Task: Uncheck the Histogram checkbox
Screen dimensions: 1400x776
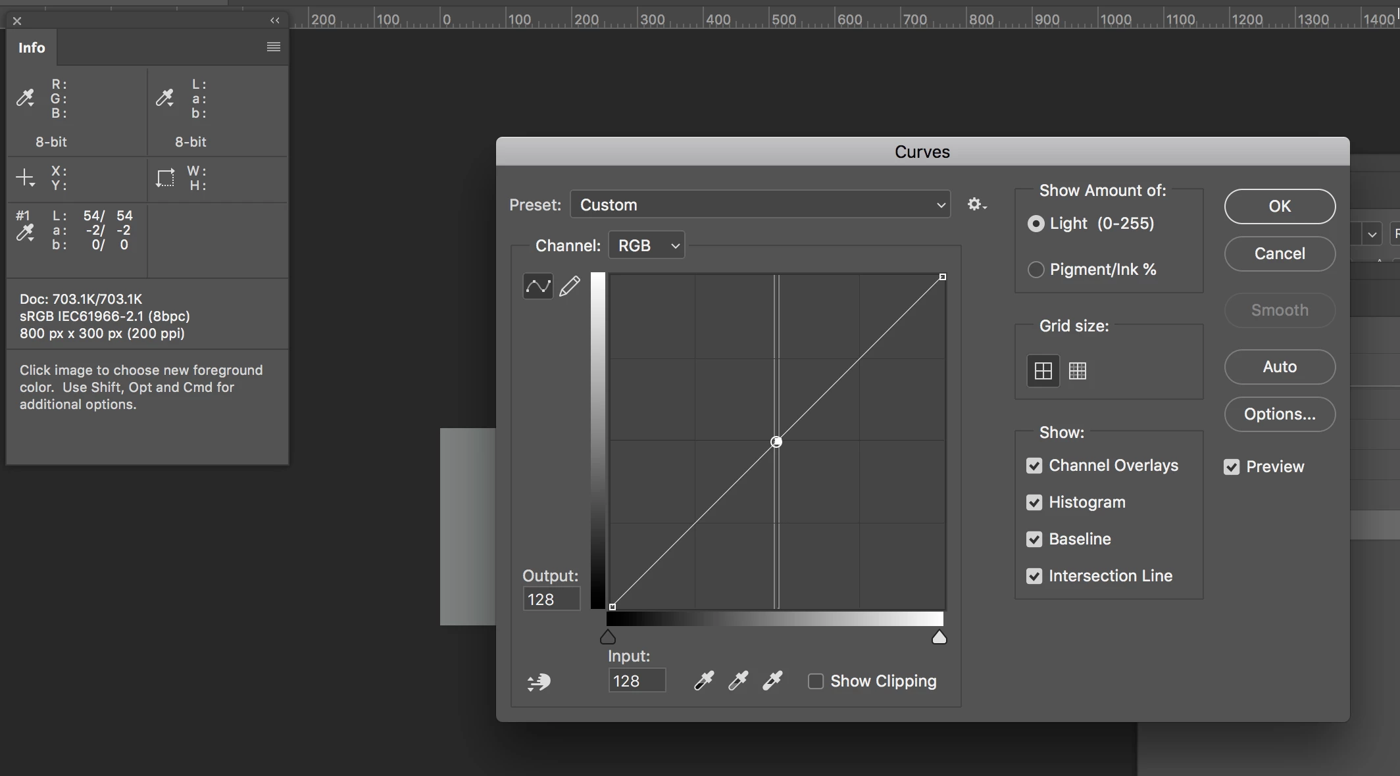Action: tap(1034, 502)
